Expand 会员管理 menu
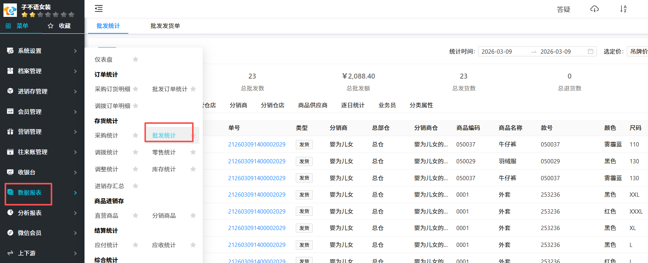648x263 pixels. pyautogui.click(x=42, y=112)
